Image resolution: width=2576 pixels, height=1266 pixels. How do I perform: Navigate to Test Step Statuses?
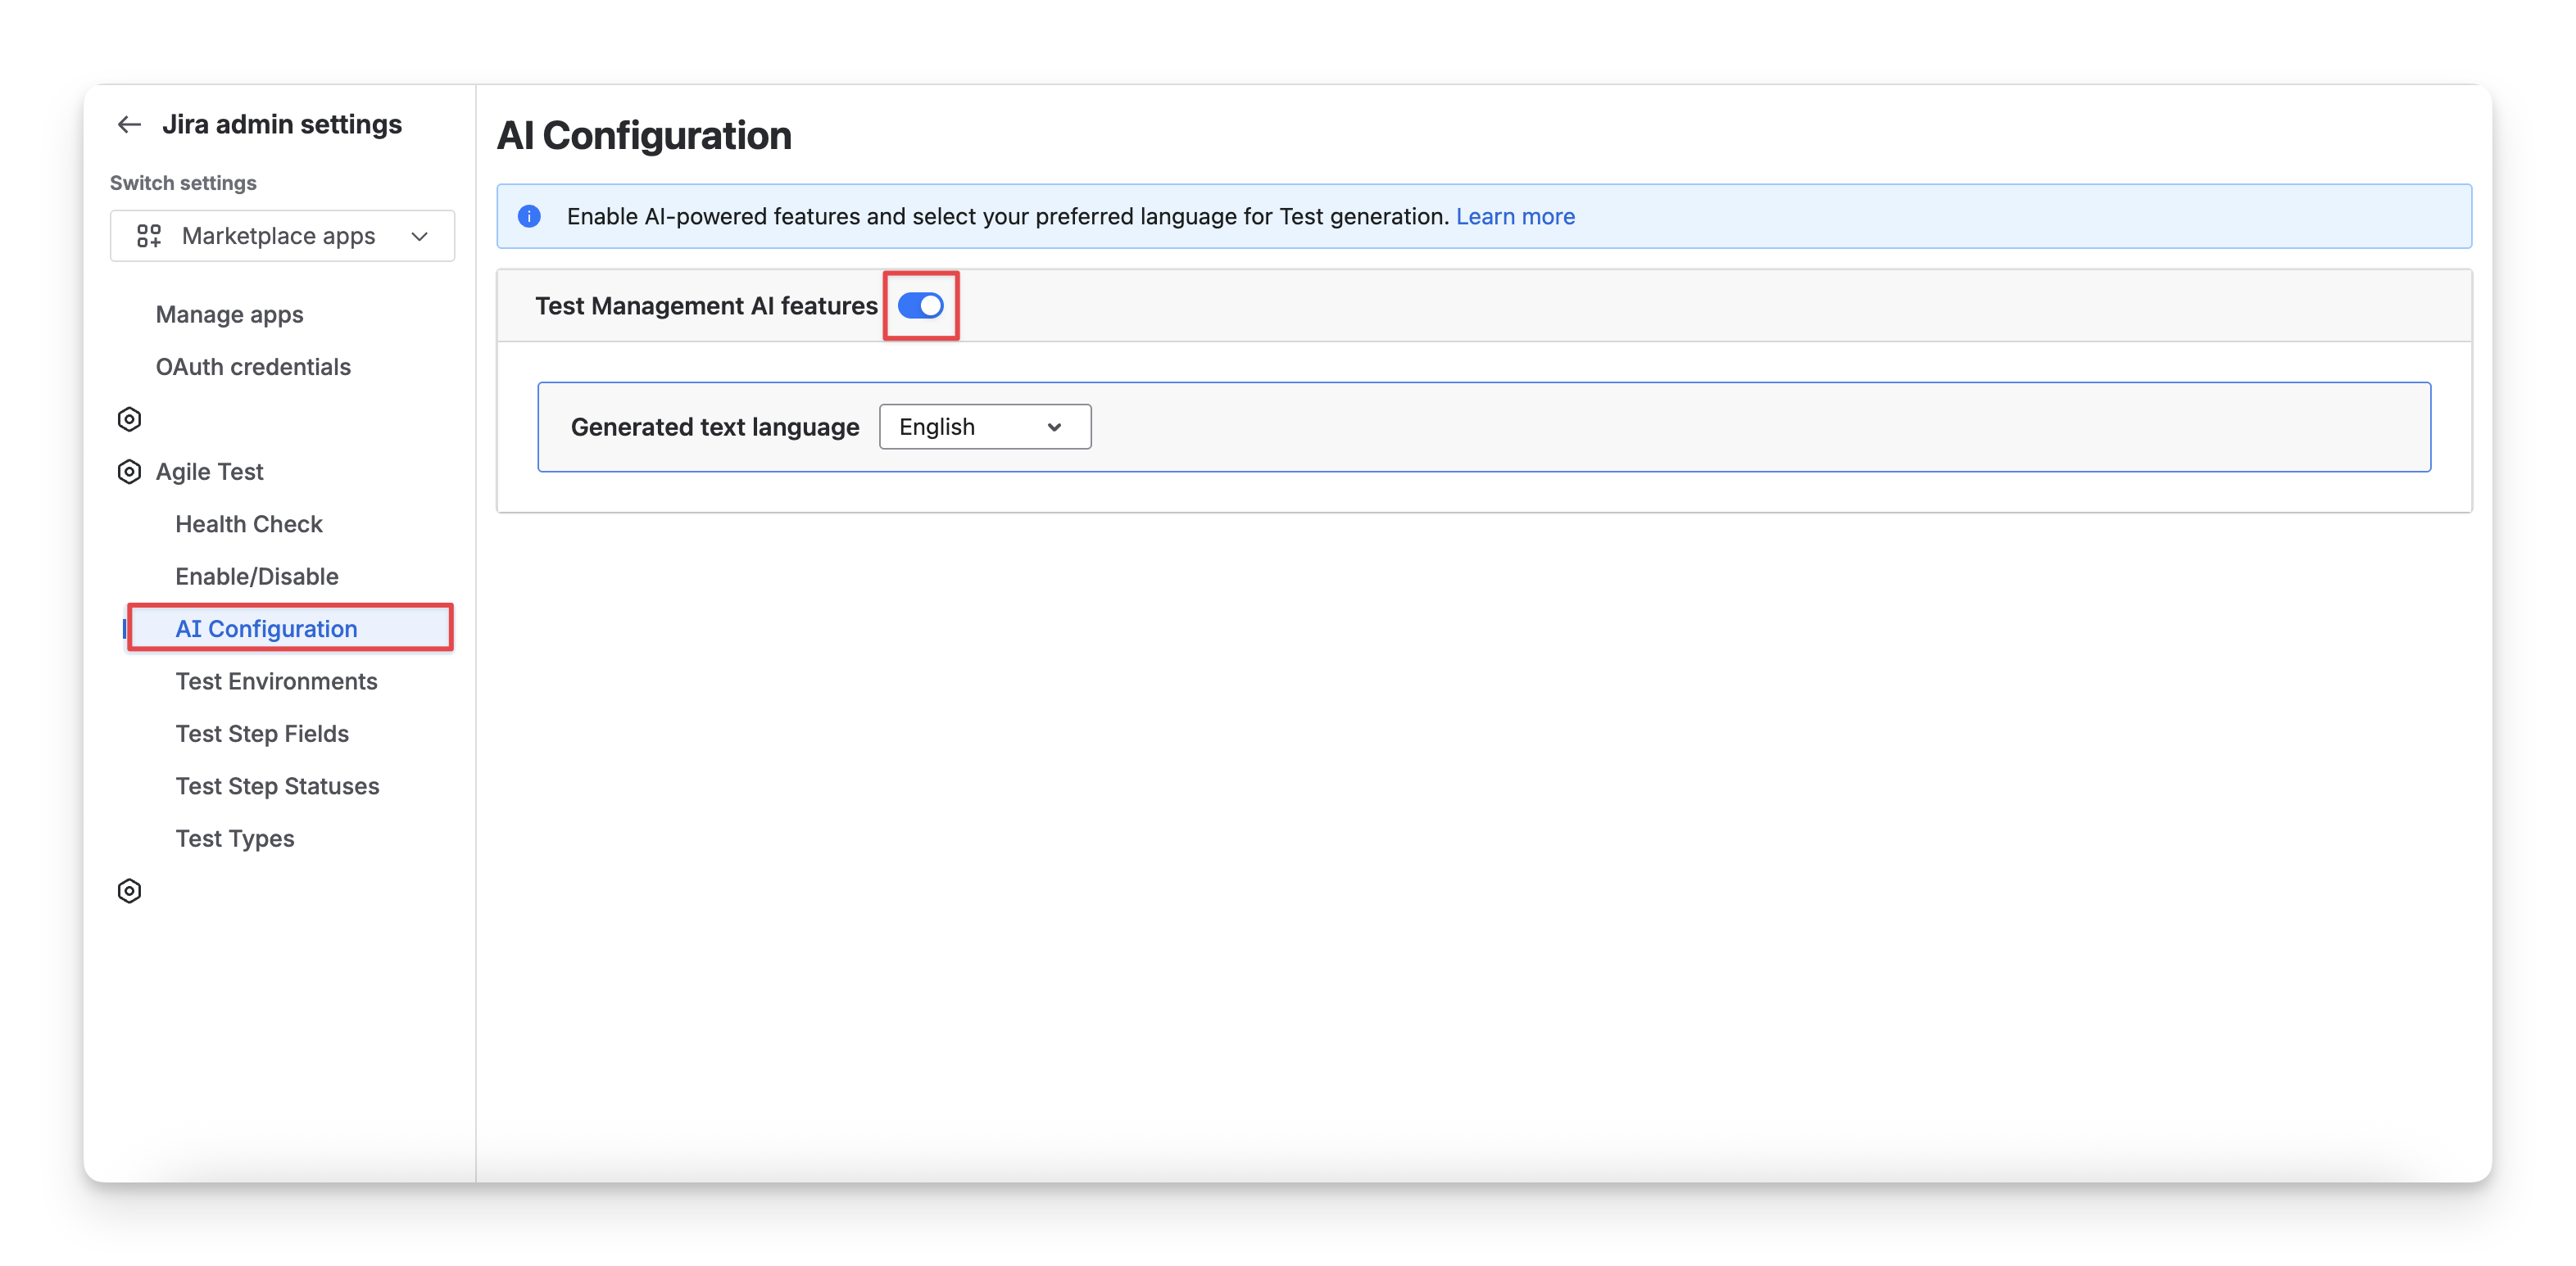(278, 786)
